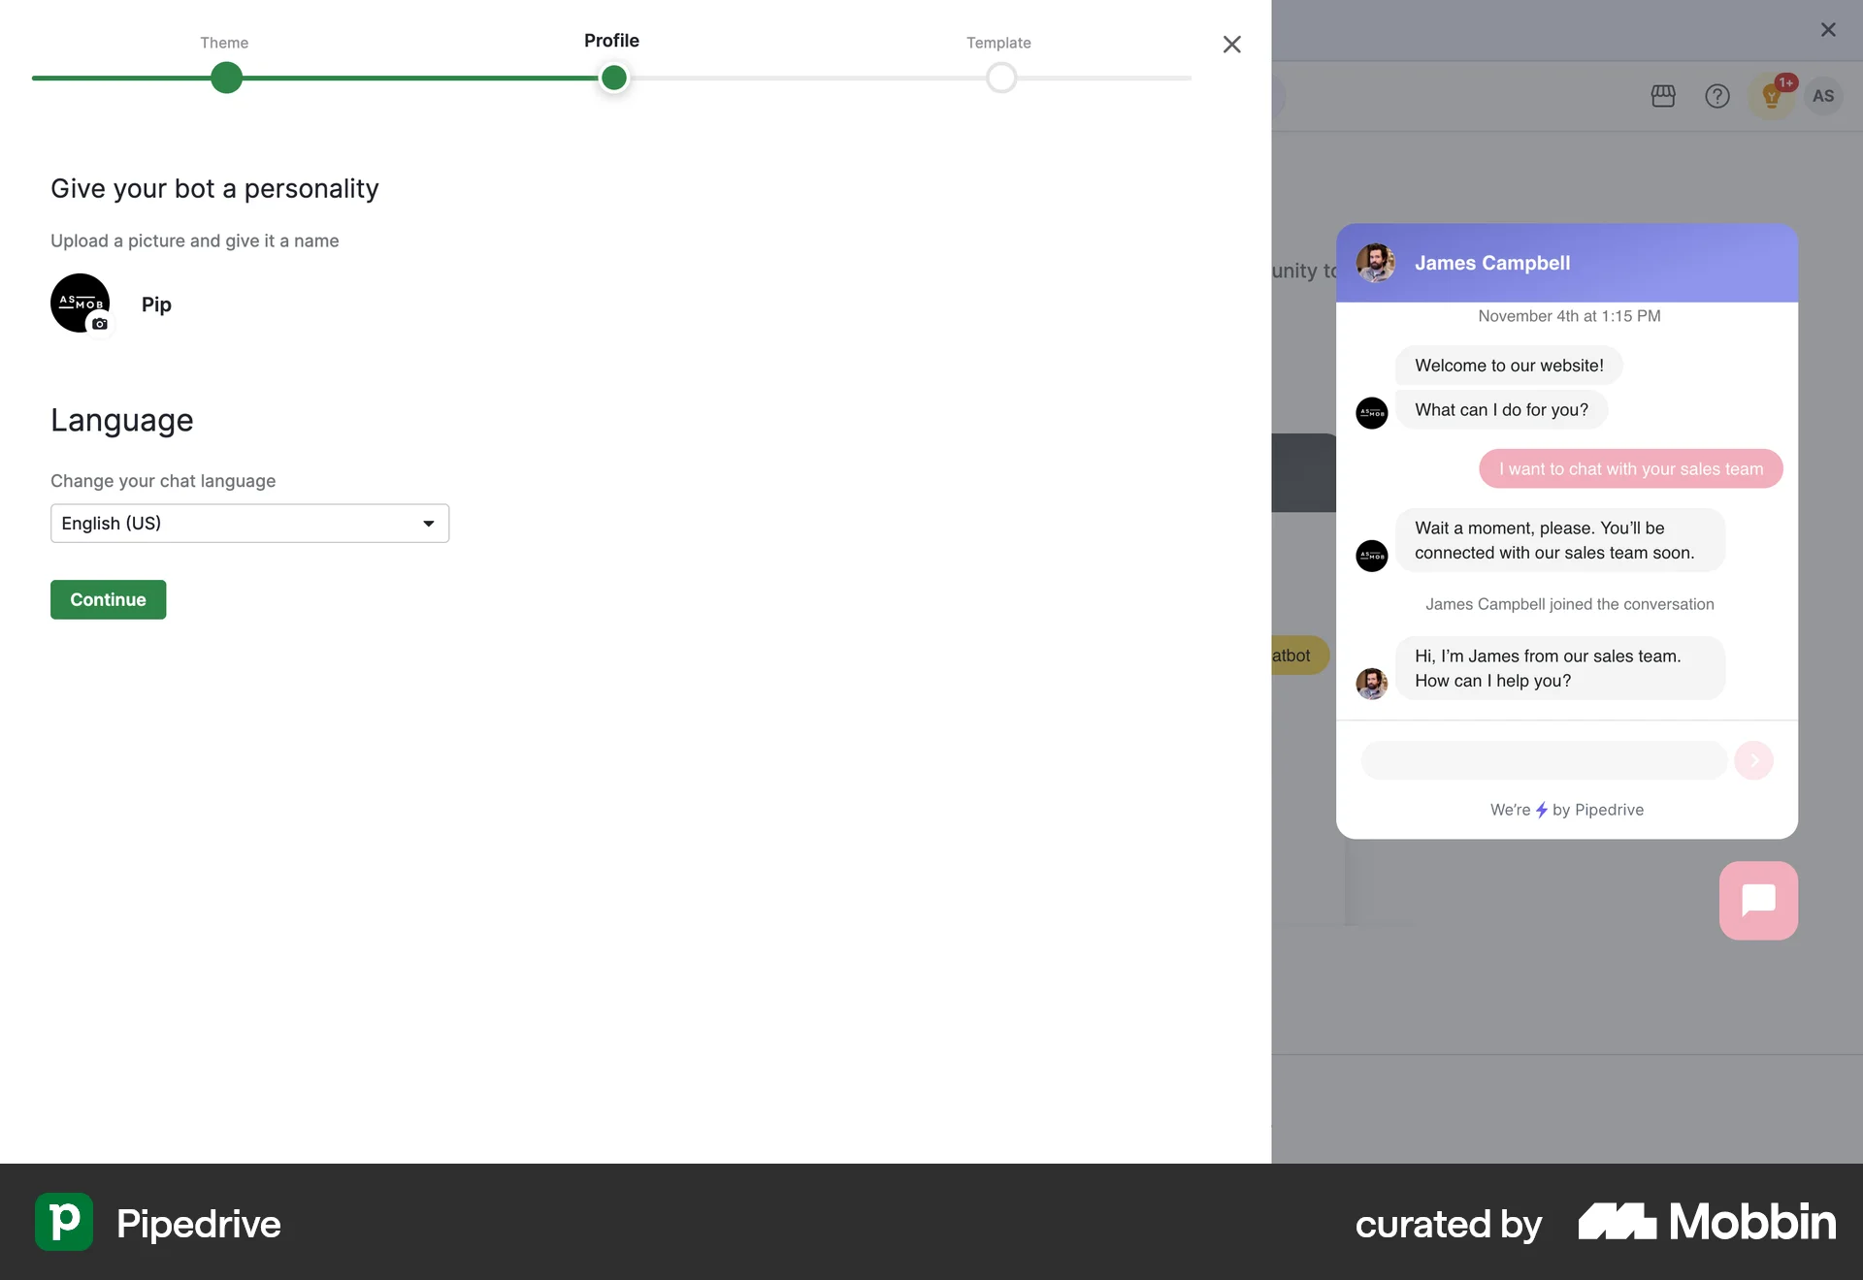This screenshot has height=1280, width=1863.
Task: Click the camera icon to upload bot picture
Action: click(100, 326)
